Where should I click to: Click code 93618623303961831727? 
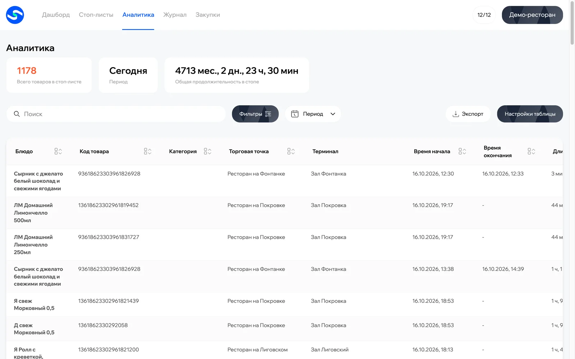click(109, 237)
